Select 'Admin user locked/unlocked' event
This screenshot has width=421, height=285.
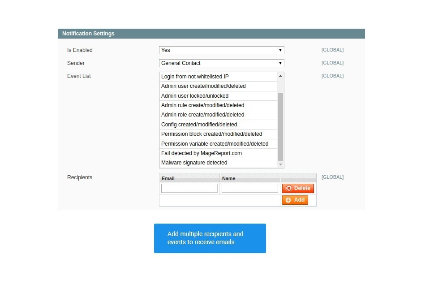[218, 96]
